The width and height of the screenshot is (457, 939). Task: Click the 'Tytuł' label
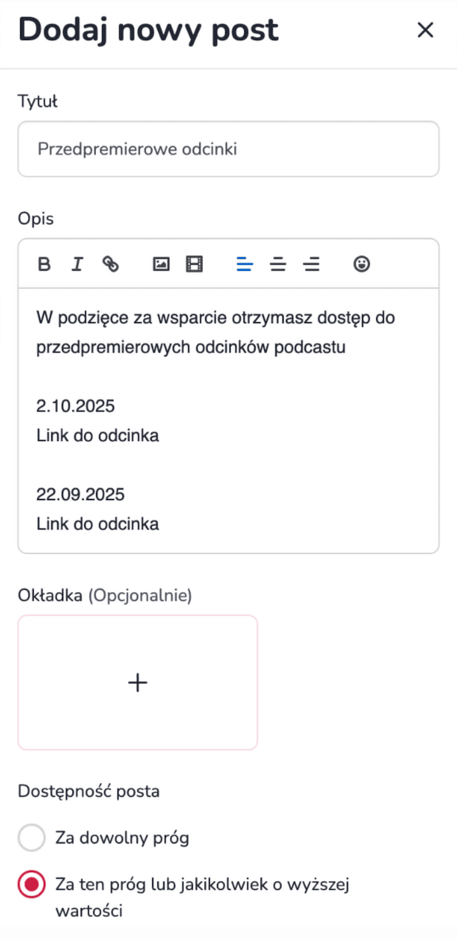[38, 101]
